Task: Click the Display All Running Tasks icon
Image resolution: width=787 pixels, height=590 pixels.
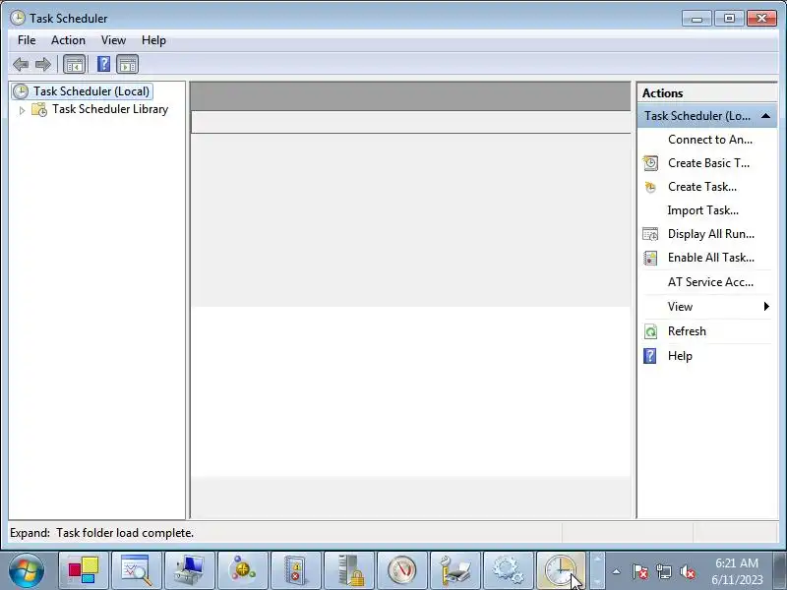Action: (650, 234)
